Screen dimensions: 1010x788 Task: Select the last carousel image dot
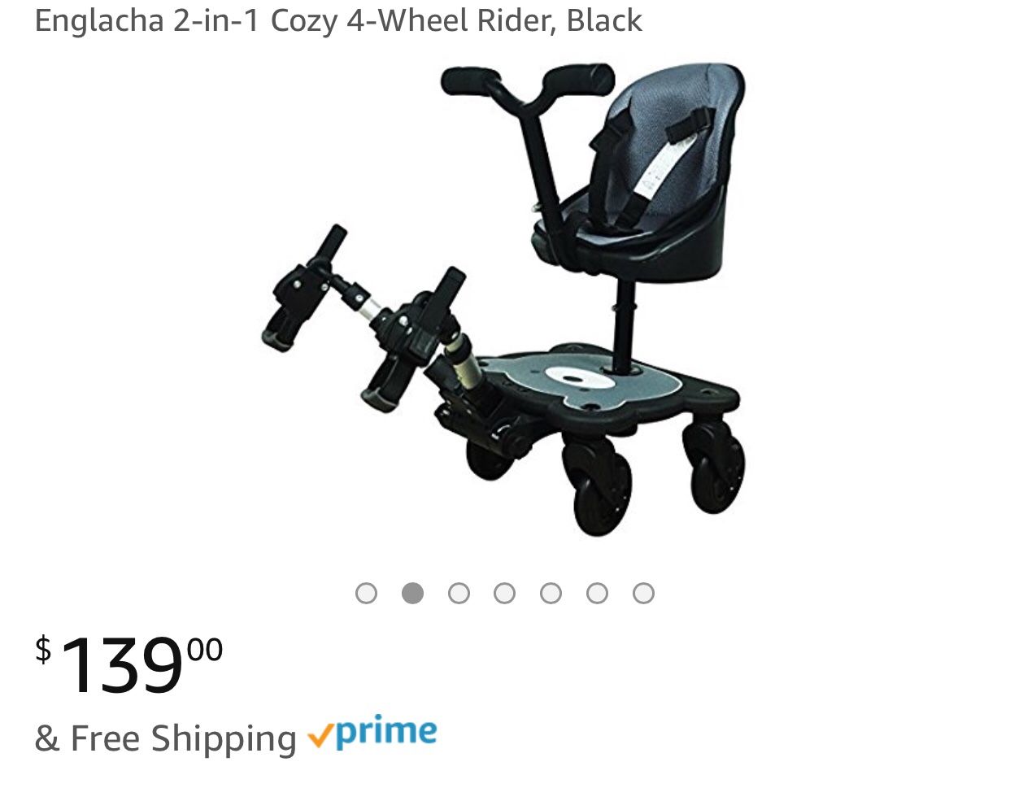(644, 594)
